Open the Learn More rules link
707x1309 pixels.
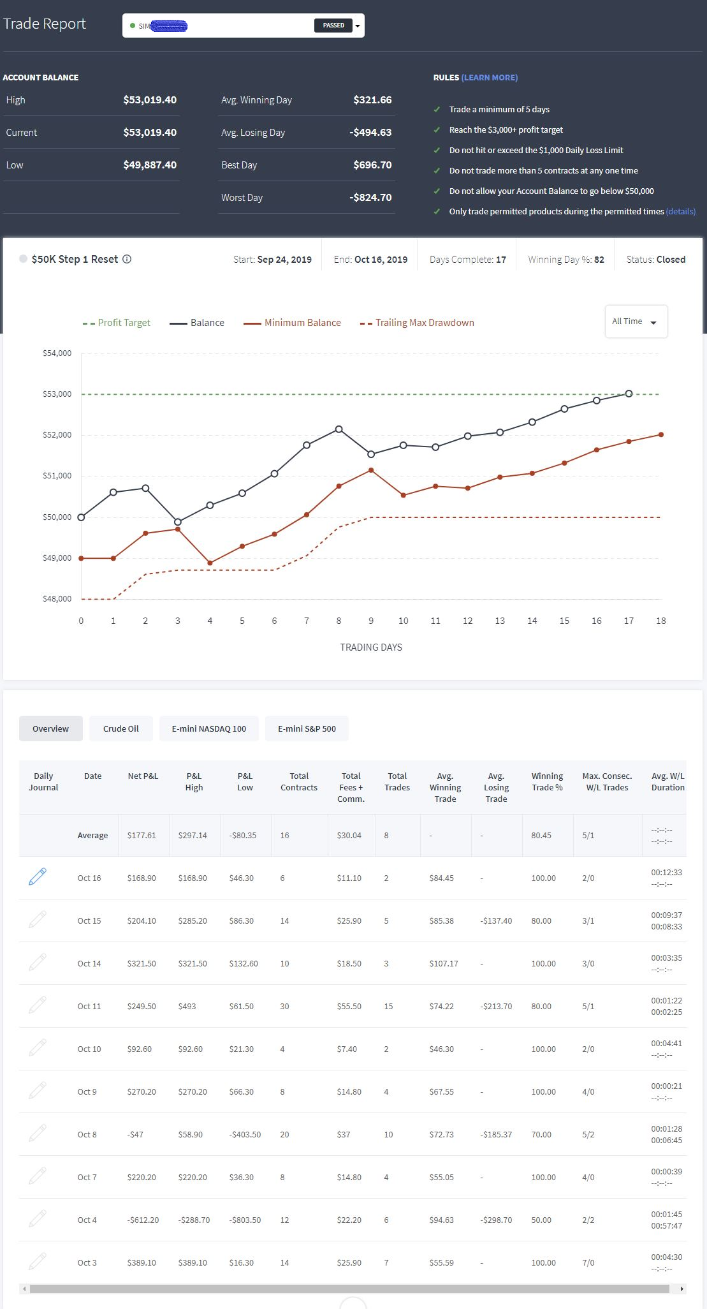click(x=490, y=77)
